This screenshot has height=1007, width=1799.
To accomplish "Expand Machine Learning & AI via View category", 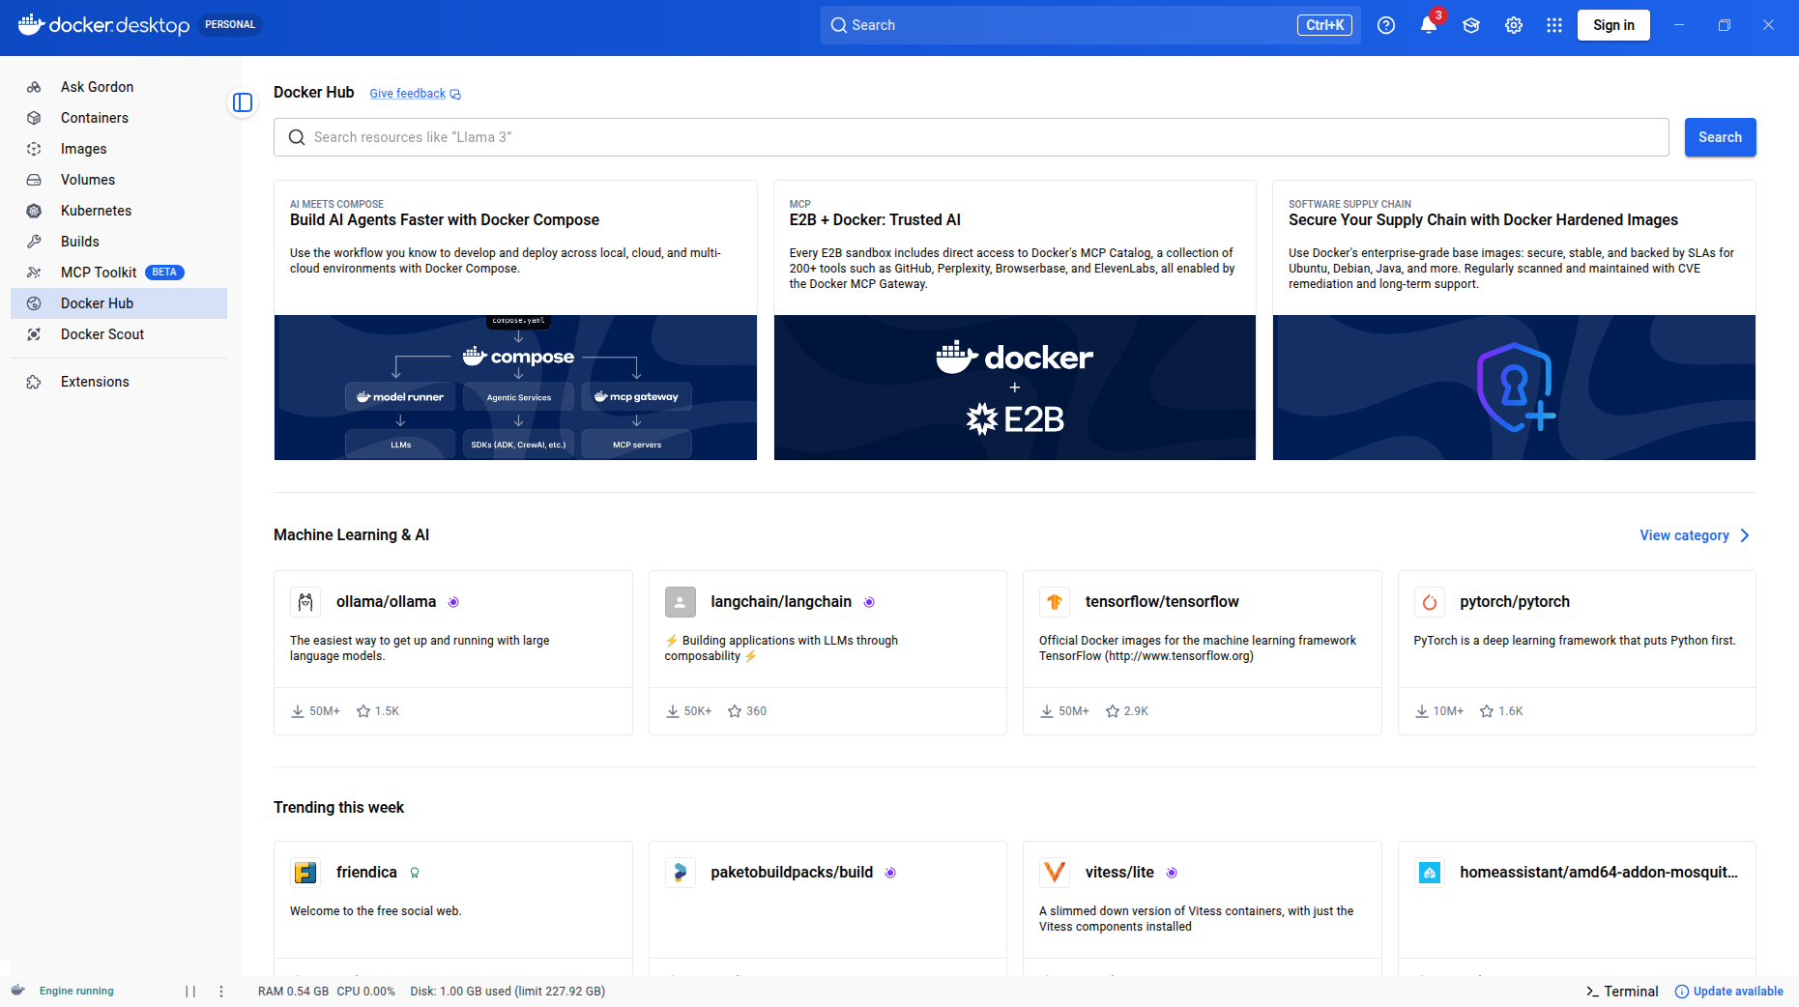I will [1694, 535].
